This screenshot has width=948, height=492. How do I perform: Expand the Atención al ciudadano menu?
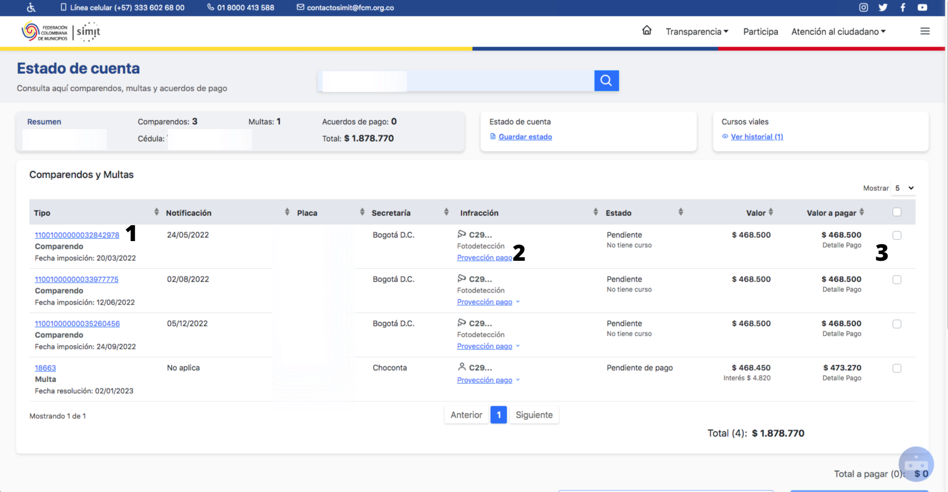coord(838,32)
